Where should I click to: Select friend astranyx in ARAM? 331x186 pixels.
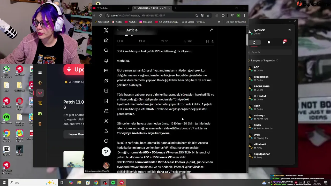tap(270, 117)
